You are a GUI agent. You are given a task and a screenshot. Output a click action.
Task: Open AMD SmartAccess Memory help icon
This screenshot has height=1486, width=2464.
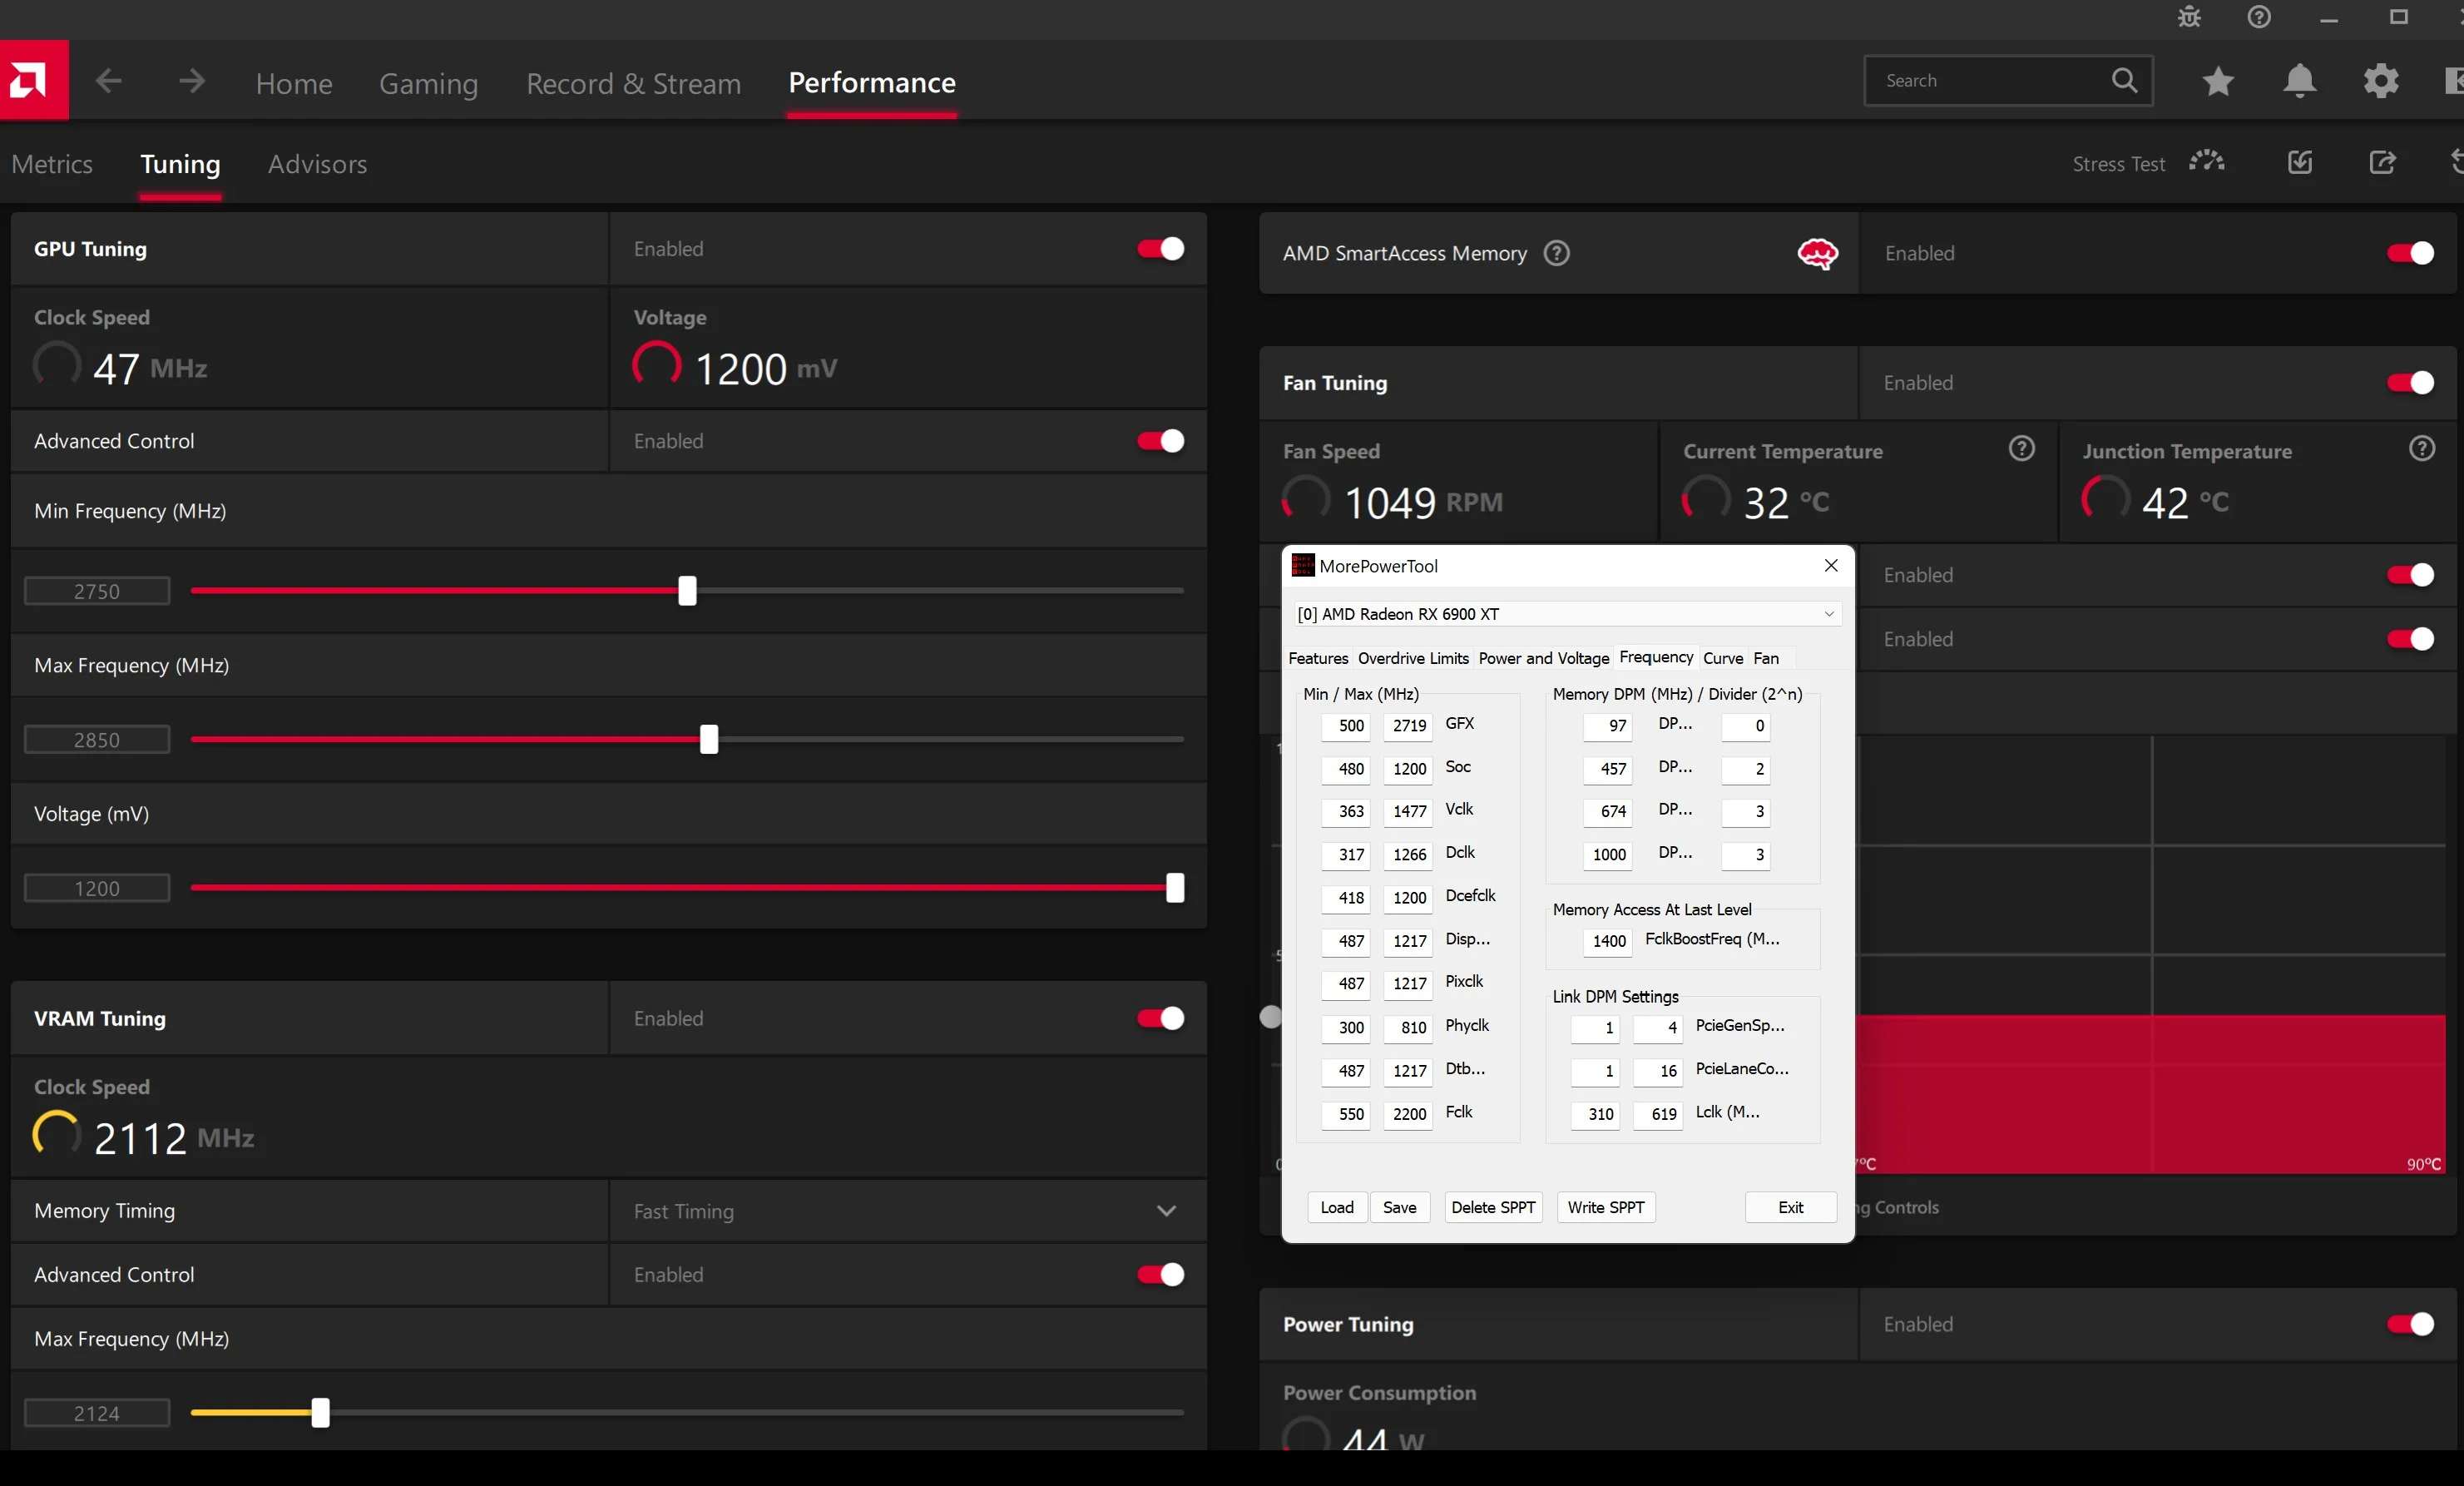coord(1557,253)
